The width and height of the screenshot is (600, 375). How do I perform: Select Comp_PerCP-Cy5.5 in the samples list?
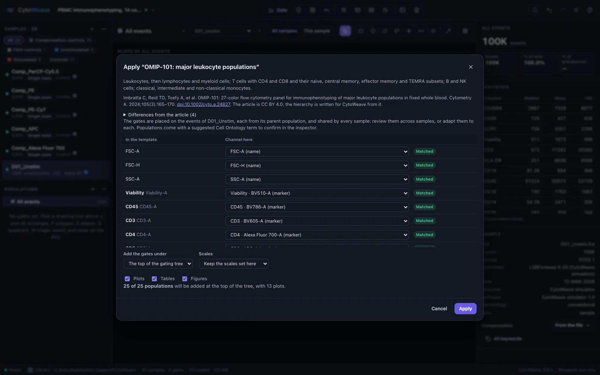pyautogui.click(x=56, y=74)
